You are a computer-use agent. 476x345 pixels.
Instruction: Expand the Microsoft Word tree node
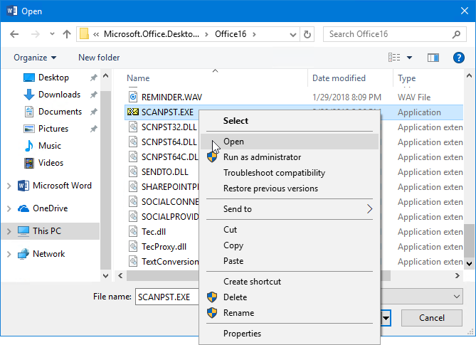tap(9, 186)
